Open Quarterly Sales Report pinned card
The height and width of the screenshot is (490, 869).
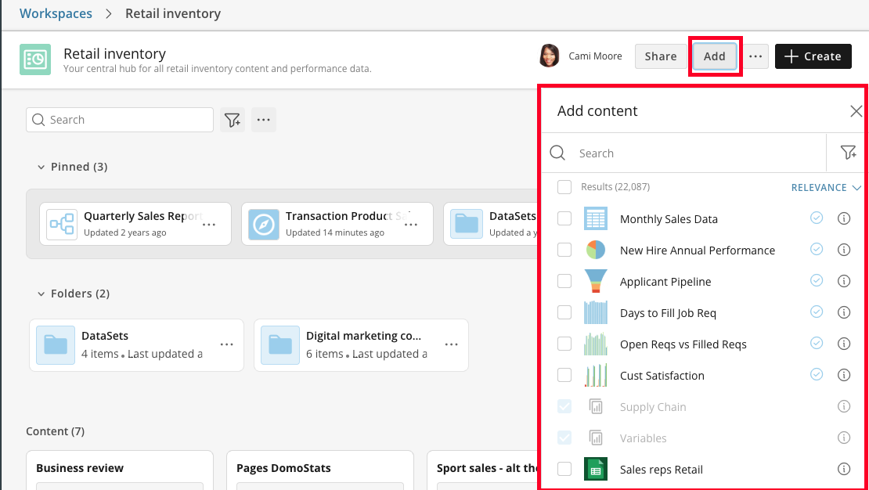[135, 224]
